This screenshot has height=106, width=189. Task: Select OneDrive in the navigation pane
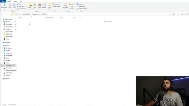7,42
